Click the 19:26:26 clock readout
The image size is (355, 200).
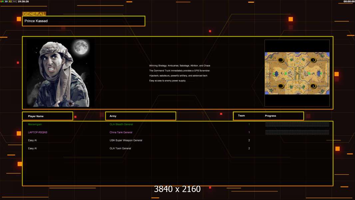(x=23, y=1)
